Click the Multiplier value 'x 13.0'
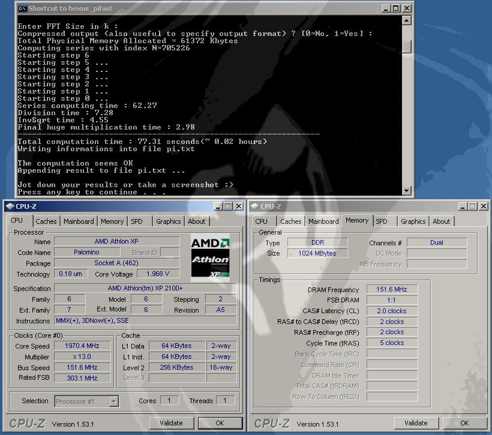This screenshot has width=492, height=435. (x=82, y=356)
